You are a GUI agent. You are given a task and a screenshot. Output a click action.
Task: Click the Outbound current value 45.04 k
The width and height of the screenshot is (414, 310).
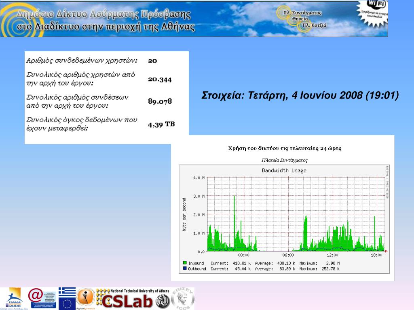(x=243, y=269)
